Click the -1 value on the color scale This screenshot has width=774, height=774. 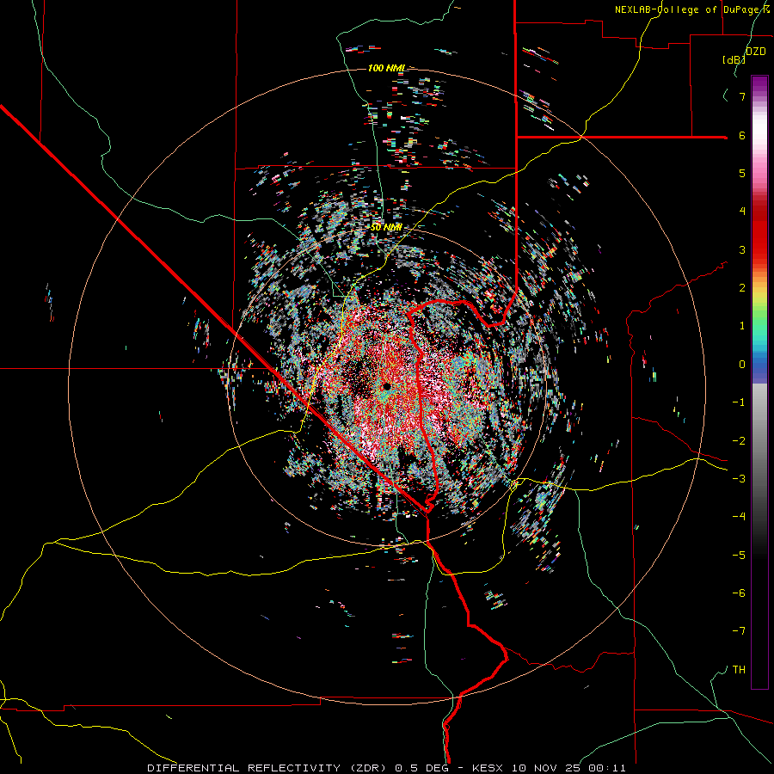(x=739, y=402)
